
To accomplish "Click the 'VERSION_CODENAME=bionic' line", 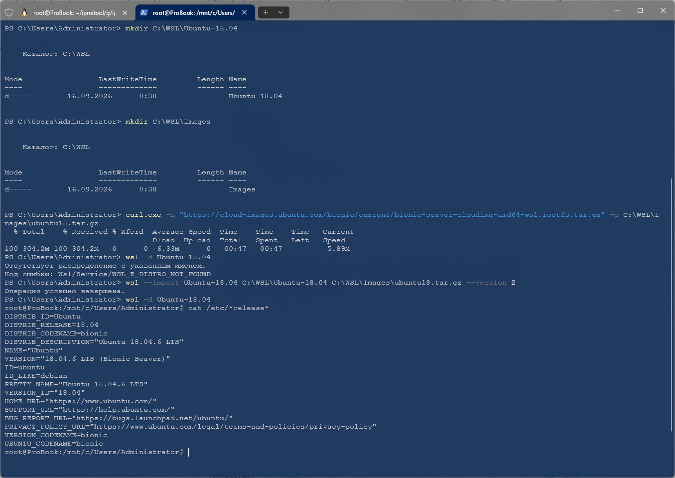I will point(56,435).
